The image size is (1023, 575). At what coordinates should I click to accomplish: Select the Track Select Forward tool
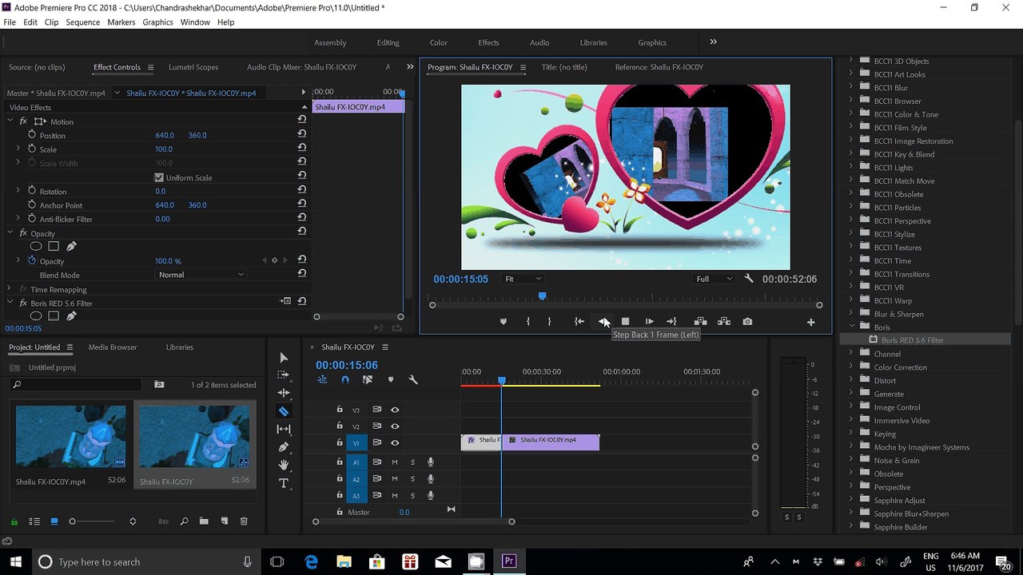pyautogui.click(x=284, y=375)
